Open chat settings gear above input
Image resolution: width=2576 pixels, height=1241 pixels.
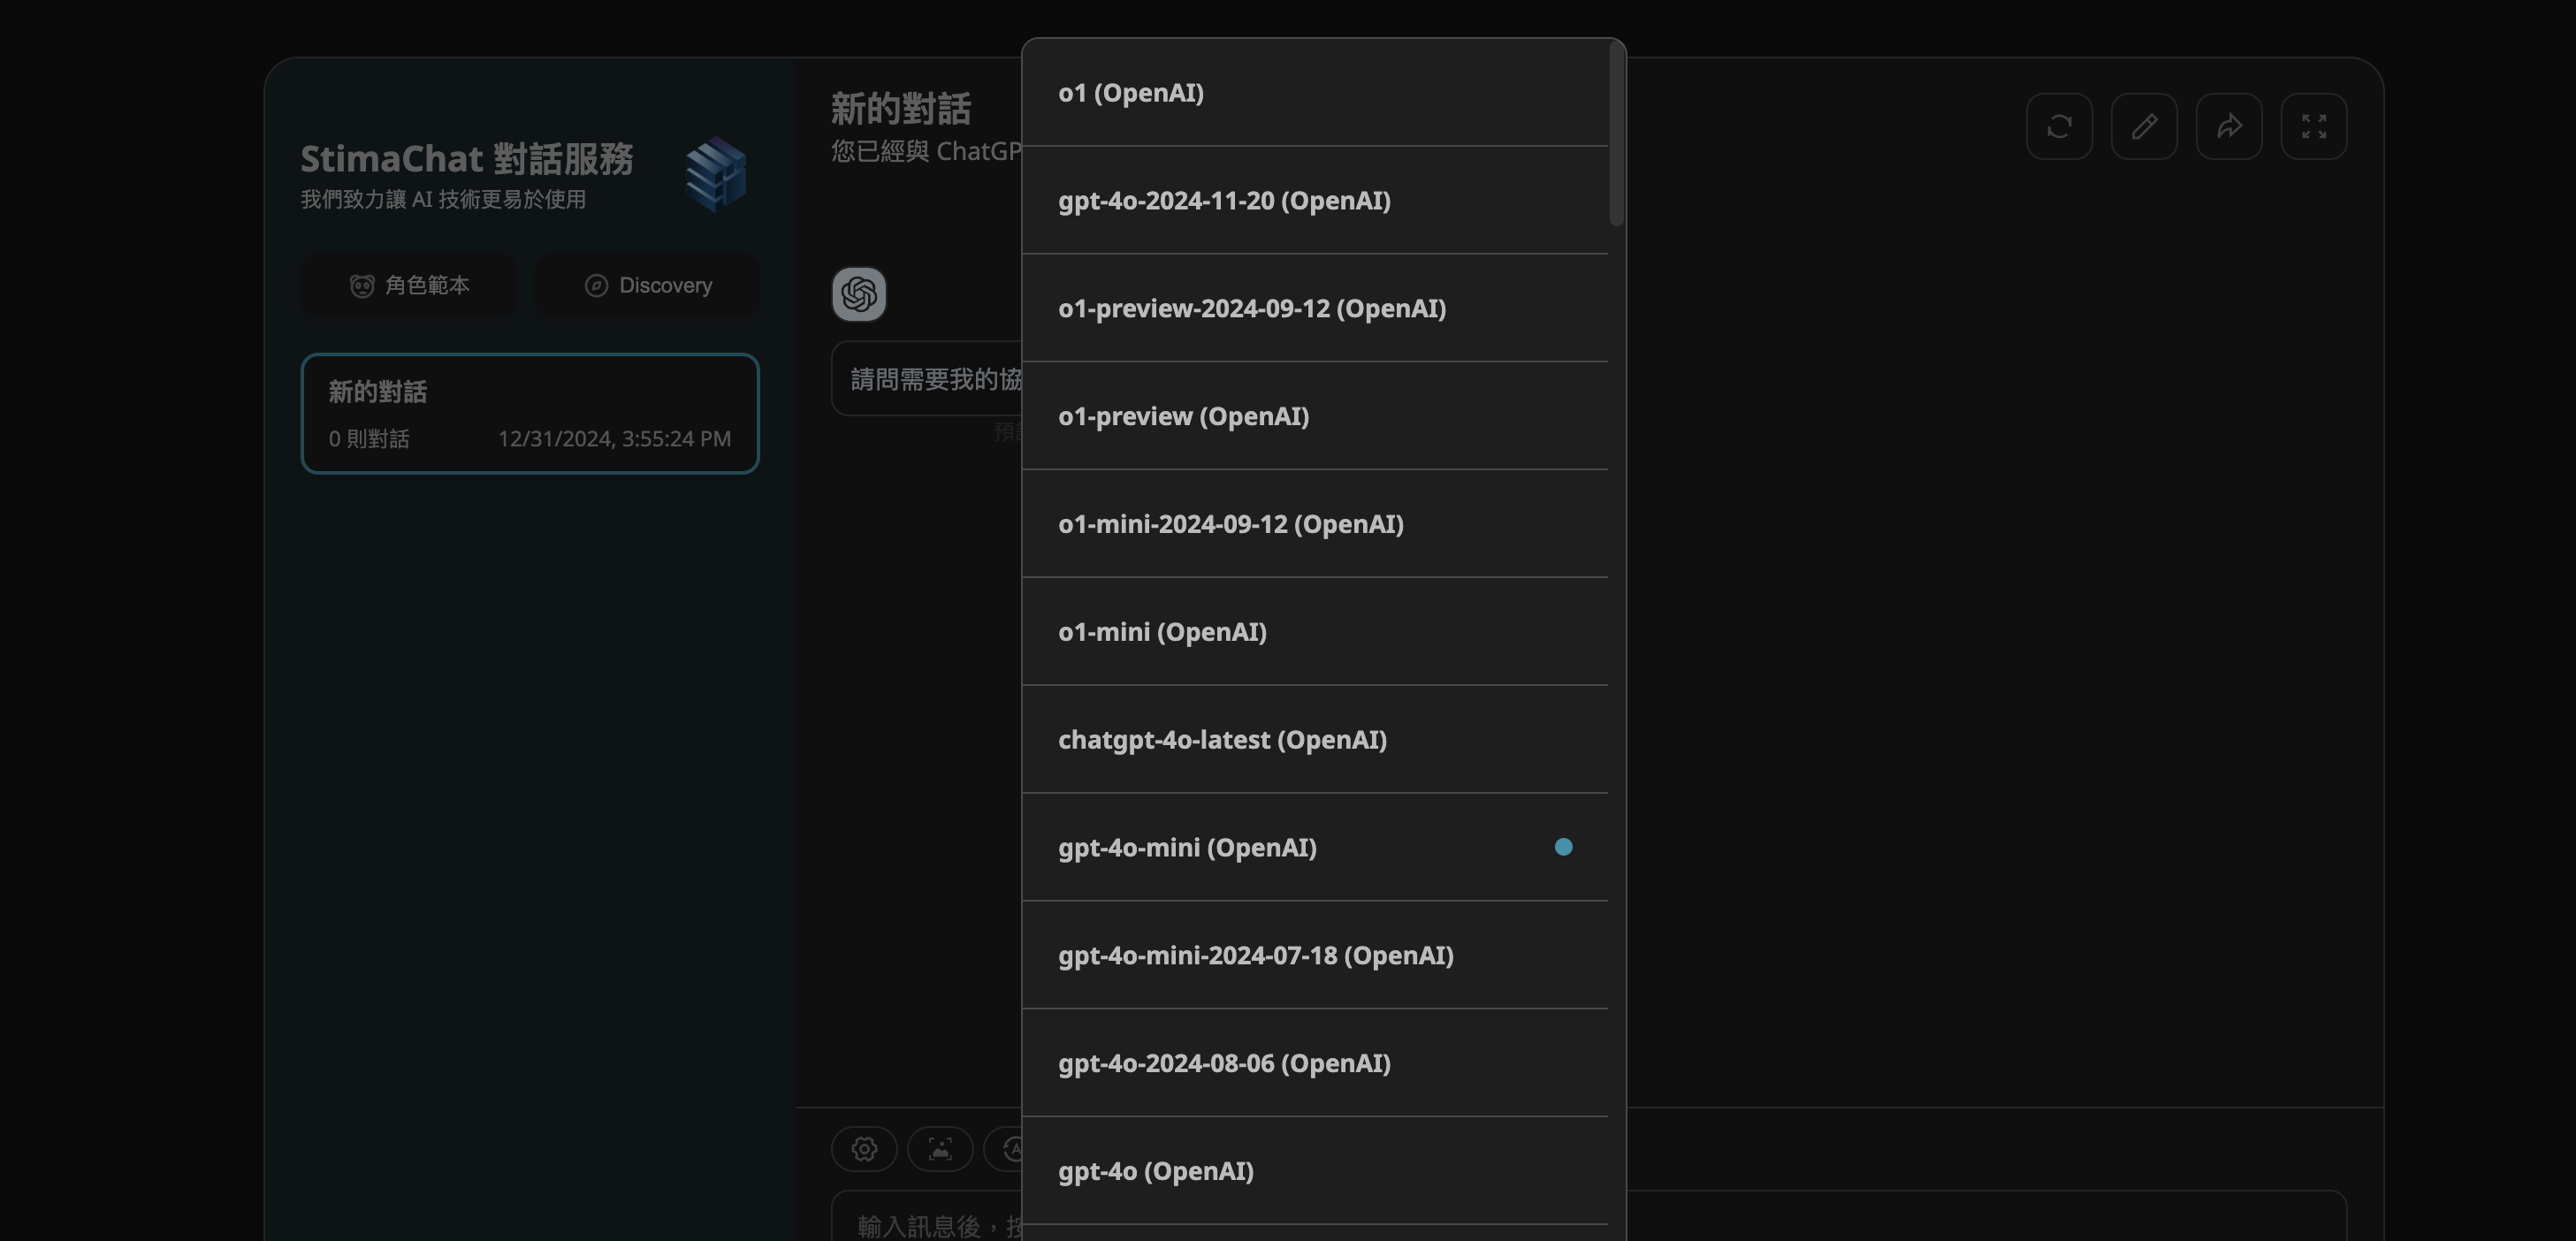click(x=864, y=1149)
